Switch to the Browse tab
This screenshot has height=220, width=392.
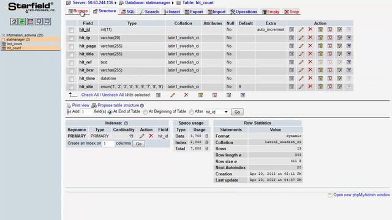[78, 11]
